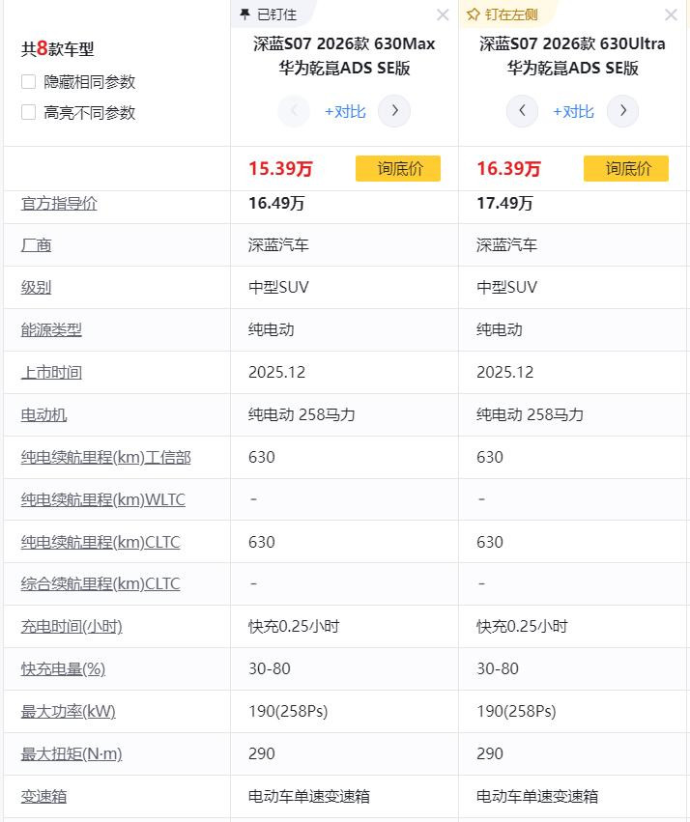The height and width of the screenshot is (822, 690).
Task: Request lowest price for the 15.39万 model
Action: click(398, 169)
